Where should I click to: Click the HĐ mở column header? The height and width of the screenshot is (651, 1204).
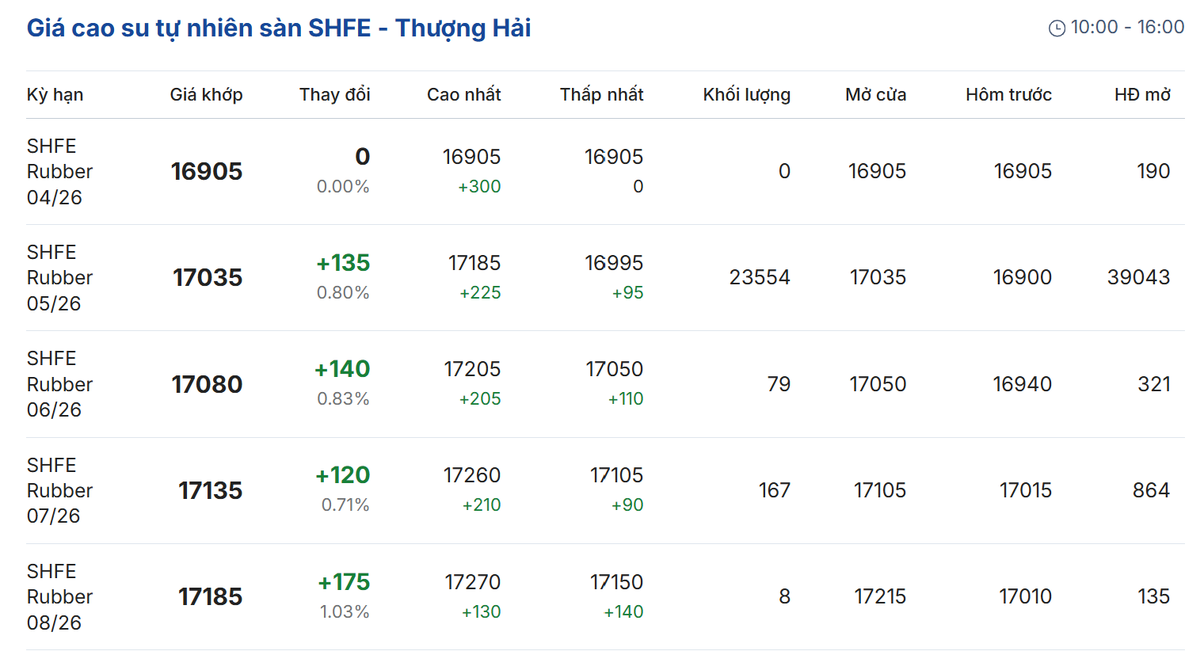1142,95
